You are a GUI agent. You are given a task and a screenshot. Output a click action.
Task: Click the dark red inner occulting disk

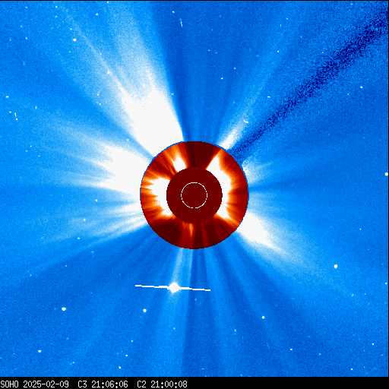(194, 195)
